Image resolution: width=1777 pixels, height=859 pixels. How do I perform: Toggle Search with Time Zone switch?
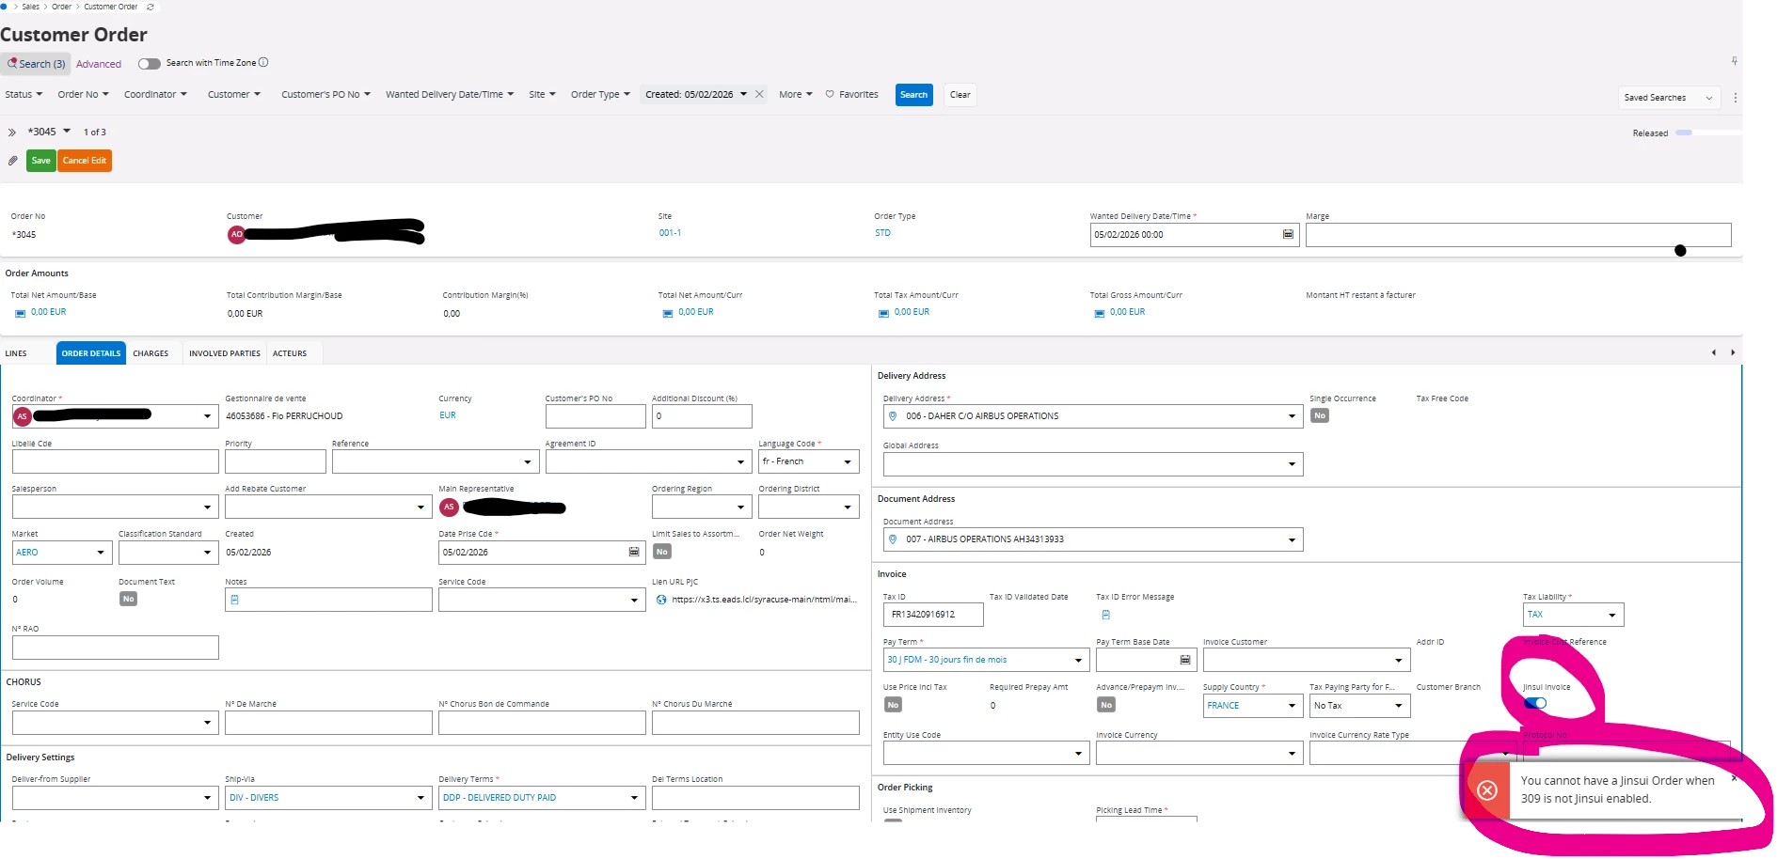(x=149, y=64)
